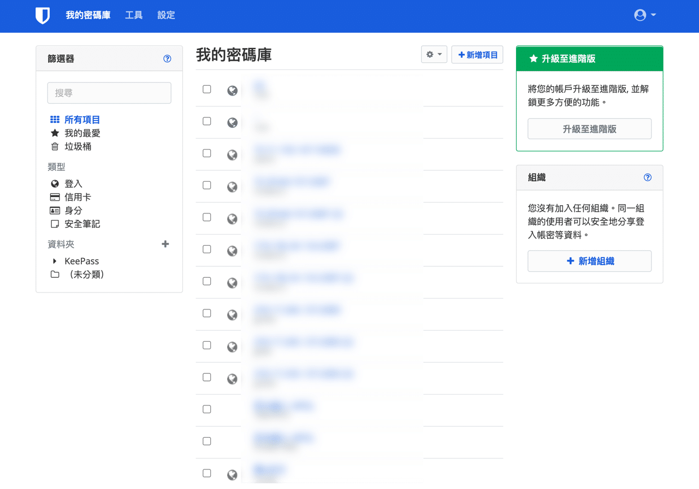
Task: Click the 新增項目 button
Action: coord(477,55)
